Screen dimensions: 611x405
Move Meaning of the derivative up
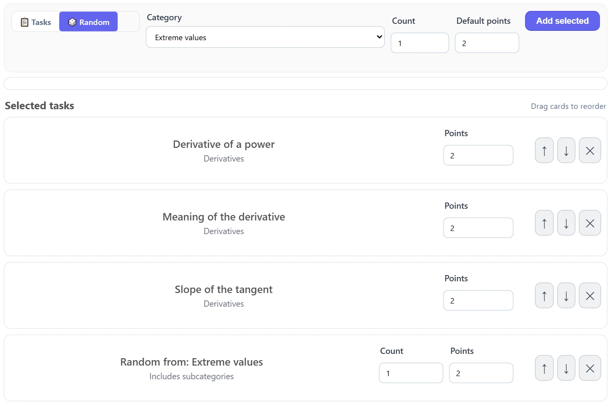point(544,223)
